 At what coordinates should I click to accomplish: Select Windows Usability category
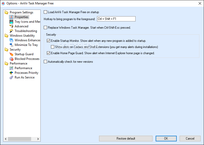click(x=22, y=36)
